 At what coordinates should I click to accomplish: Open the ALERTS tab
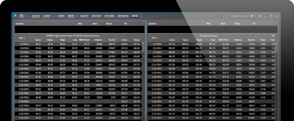coord(84,16)
